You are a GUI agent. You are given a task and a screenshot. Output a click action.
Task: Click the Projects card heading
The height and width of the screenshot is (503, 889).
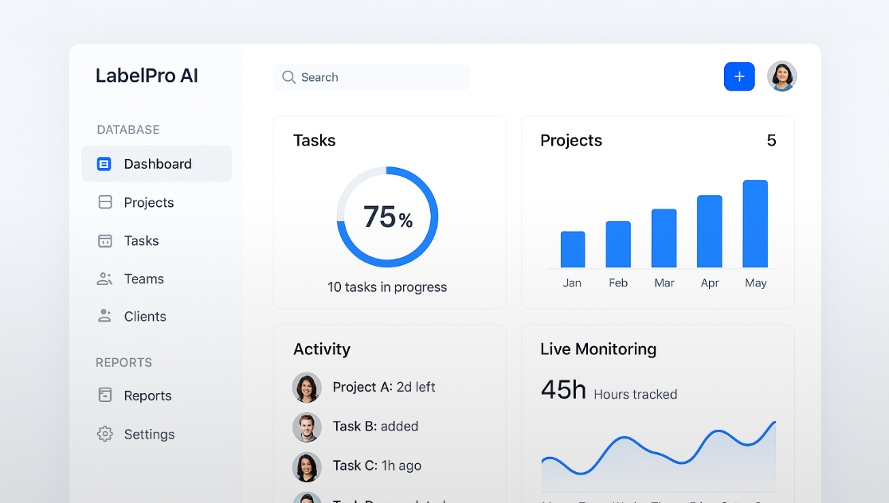[x=571, y=141]
